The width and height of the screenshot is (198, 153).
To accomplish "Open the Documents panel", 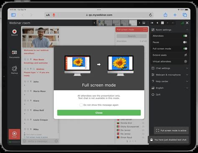I will pos(14,54).
